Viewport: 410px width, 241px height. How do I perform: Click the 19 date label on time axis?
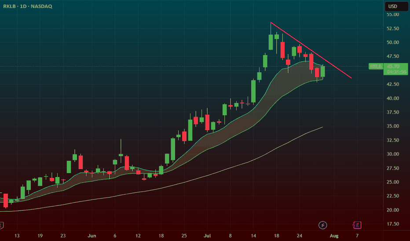pos(40,236)
